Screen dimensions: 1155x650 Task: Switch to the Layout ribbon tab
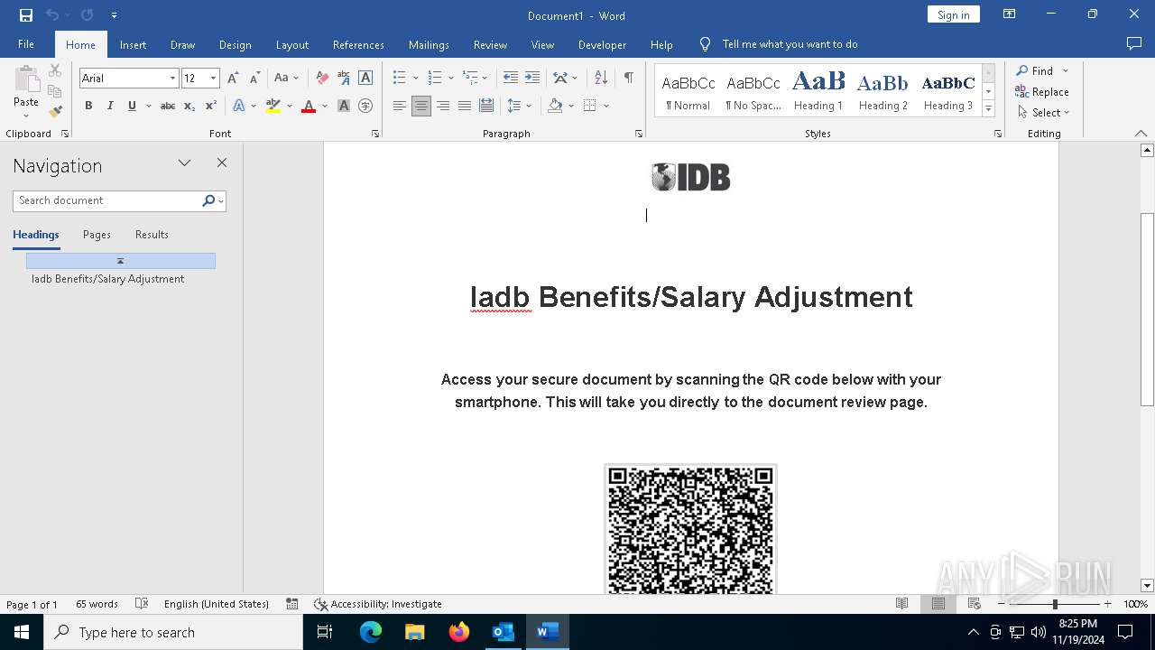click(x=291, y=44)
